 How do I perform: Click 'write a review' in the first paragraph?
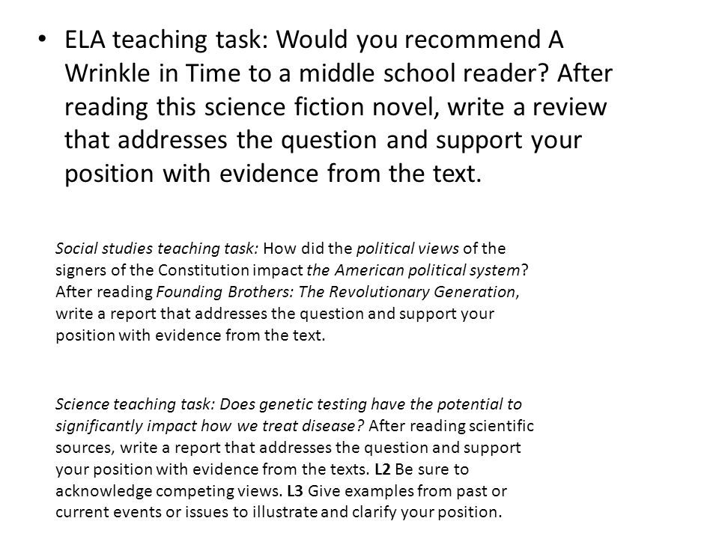(527, 106)
